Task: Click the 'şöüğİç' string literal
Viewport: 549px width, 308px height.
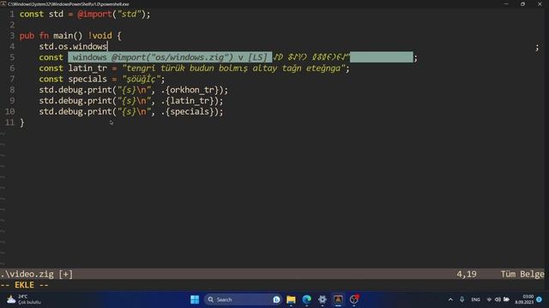Action: (141, 80)
